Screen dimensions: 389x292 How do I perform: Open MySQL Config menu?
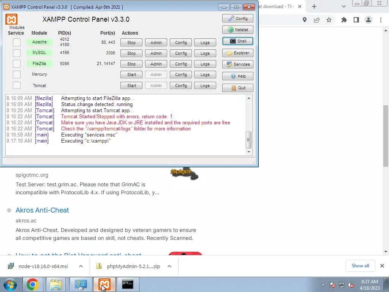click(x=181, y=53)
